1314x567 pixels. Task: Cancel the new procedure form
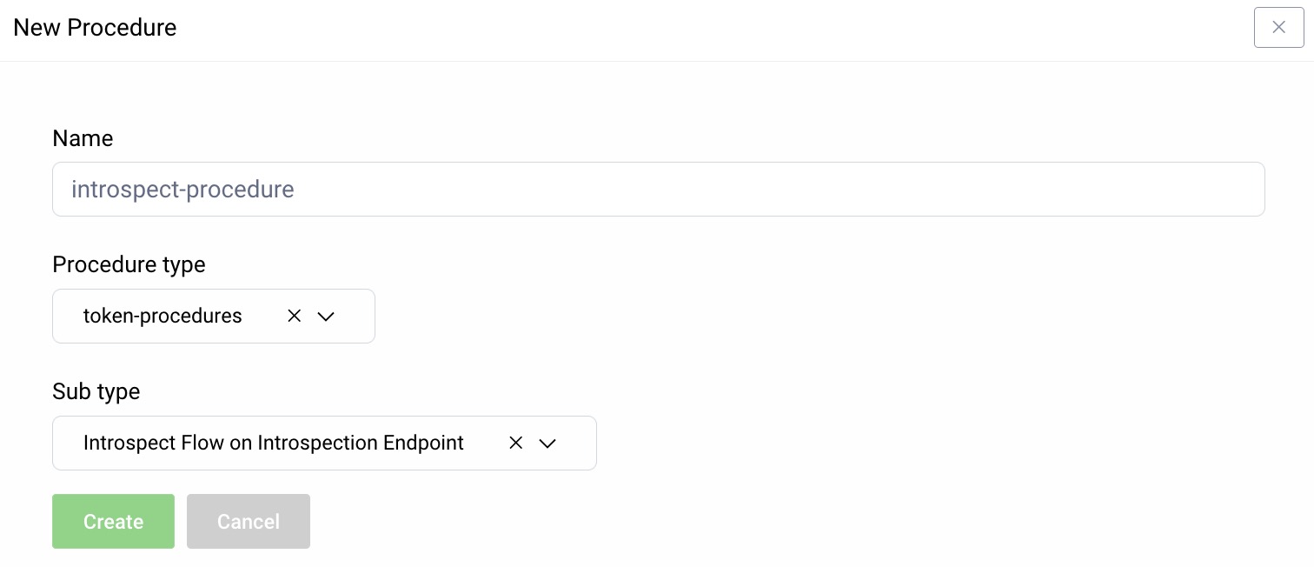coord(248,522)
